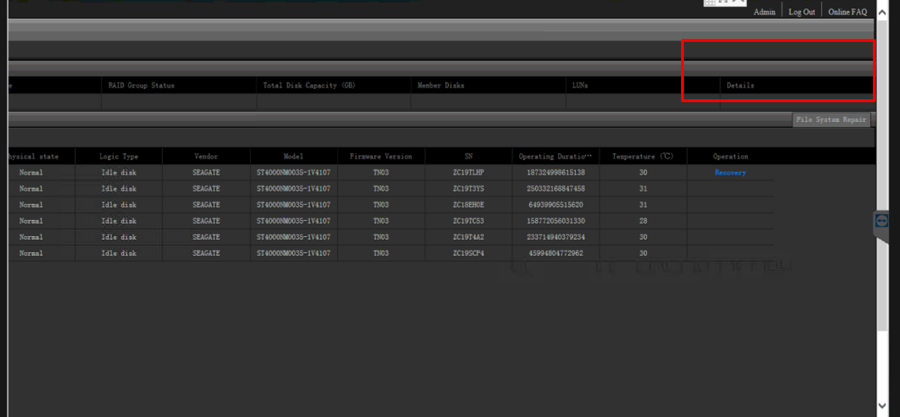Click TN03 firmware in ZC19T4A2 row
Image resolution: width=900 pixels, height=417 pixels.
[381, 237]
